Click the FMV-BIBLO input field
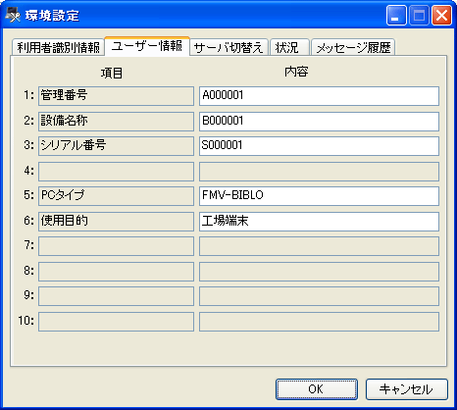The image size is (457, 410). coord(319,196)
